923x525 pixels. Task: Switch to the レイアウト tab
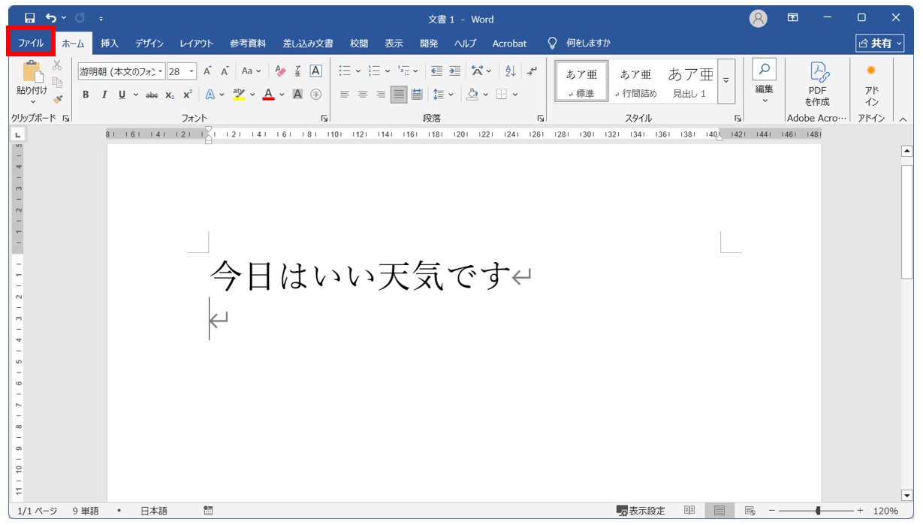pos(197,44)
